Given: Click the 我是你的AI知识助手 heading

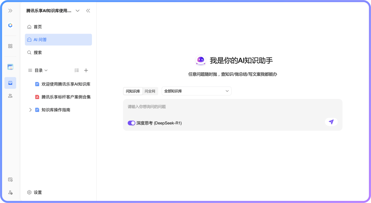Looking at the screenshot, I should (x=241, y=60).
